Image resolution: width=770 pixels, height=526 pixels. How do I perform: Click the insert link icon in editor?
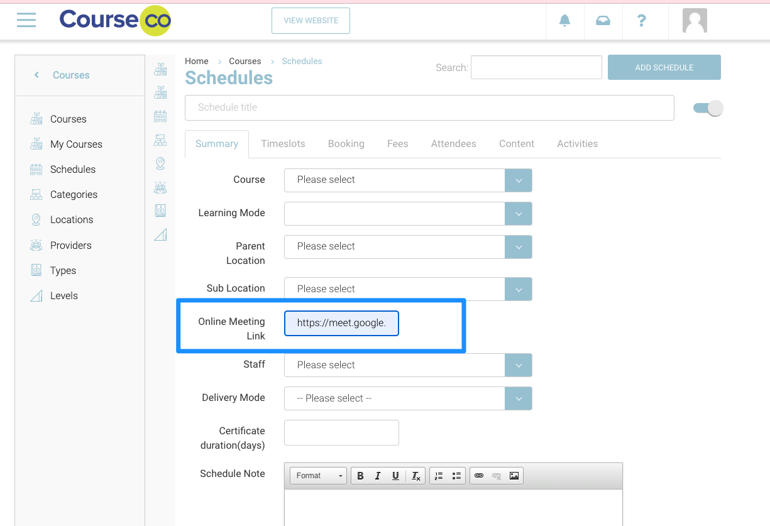pos(479,476)
